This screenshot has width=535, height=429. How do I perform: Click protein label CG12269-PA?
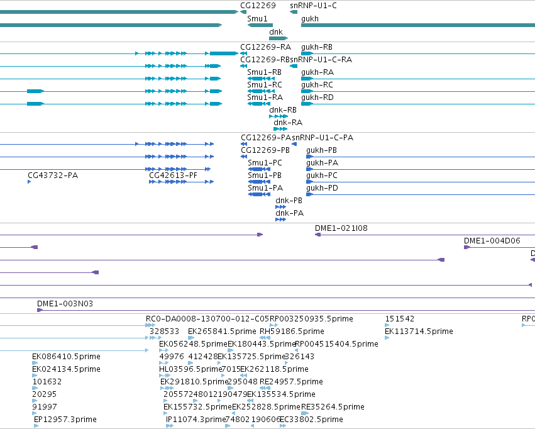(266, 138)
